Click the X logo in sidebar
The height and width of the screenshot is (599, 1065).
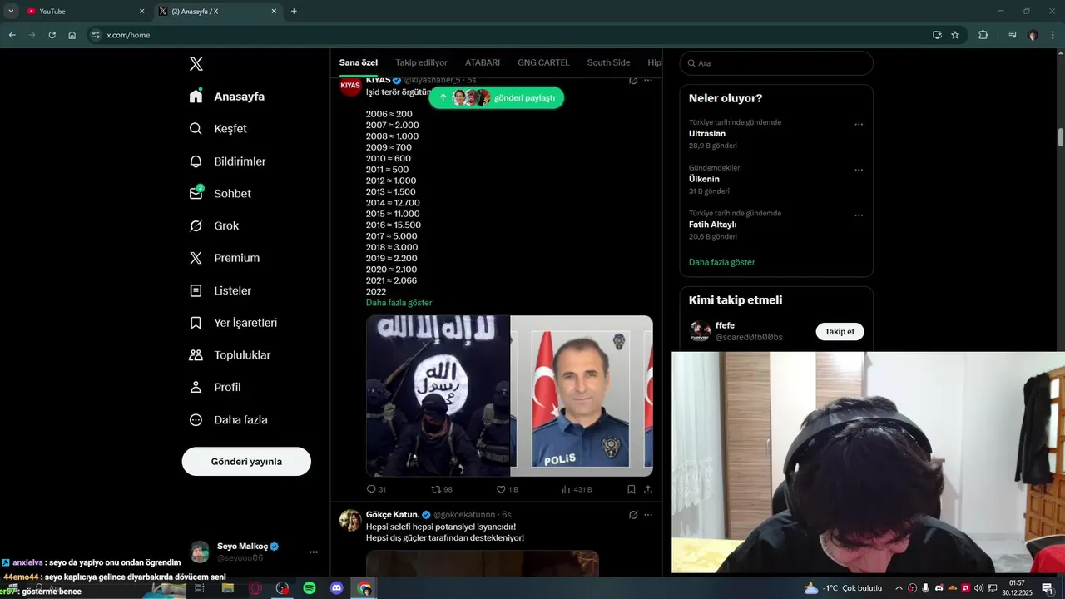[x=196, y=64]
